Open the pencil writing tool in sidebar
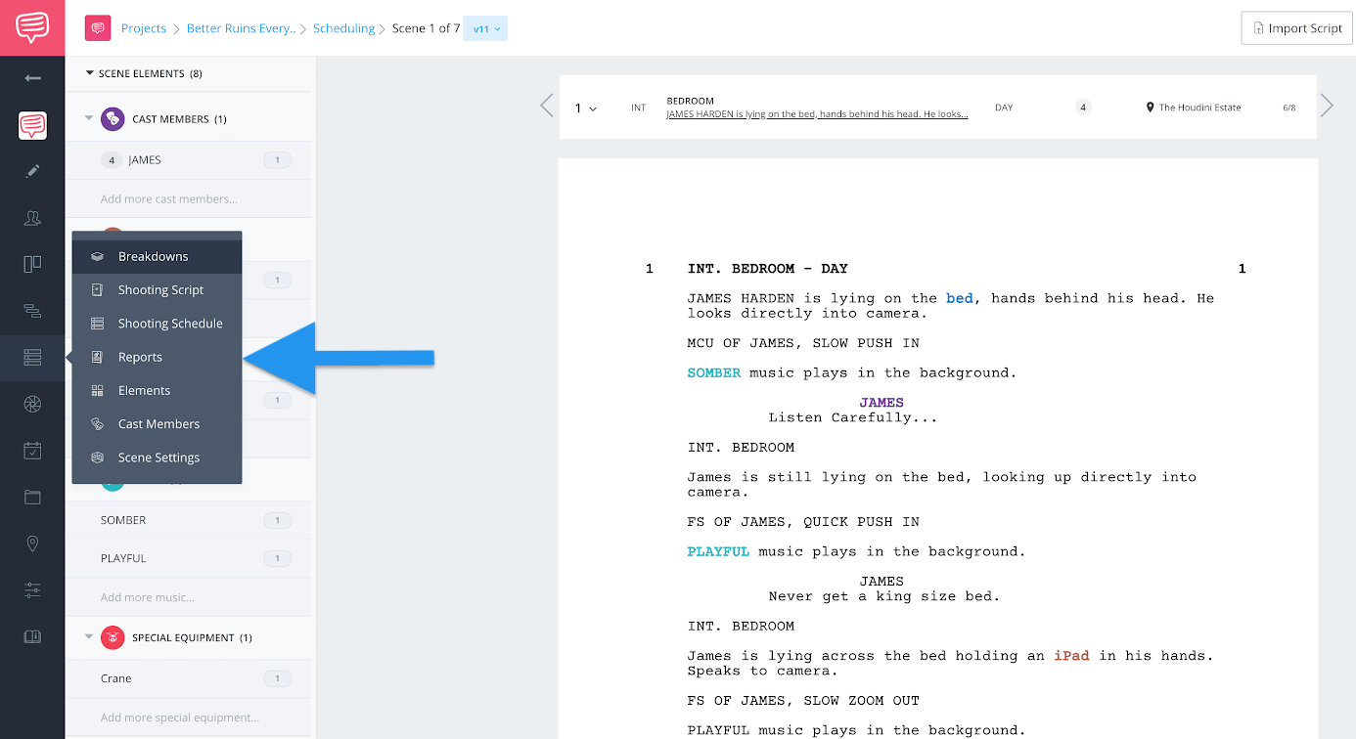The height and width of the screenshot is (739, 1356). click(x=32, y=171)
